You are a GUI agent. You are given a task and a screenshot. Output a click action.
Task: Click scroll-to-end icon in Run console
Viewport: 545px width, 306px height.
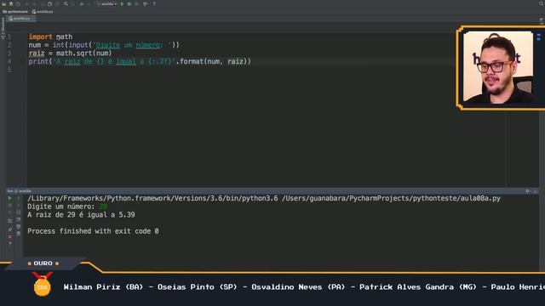19,219
